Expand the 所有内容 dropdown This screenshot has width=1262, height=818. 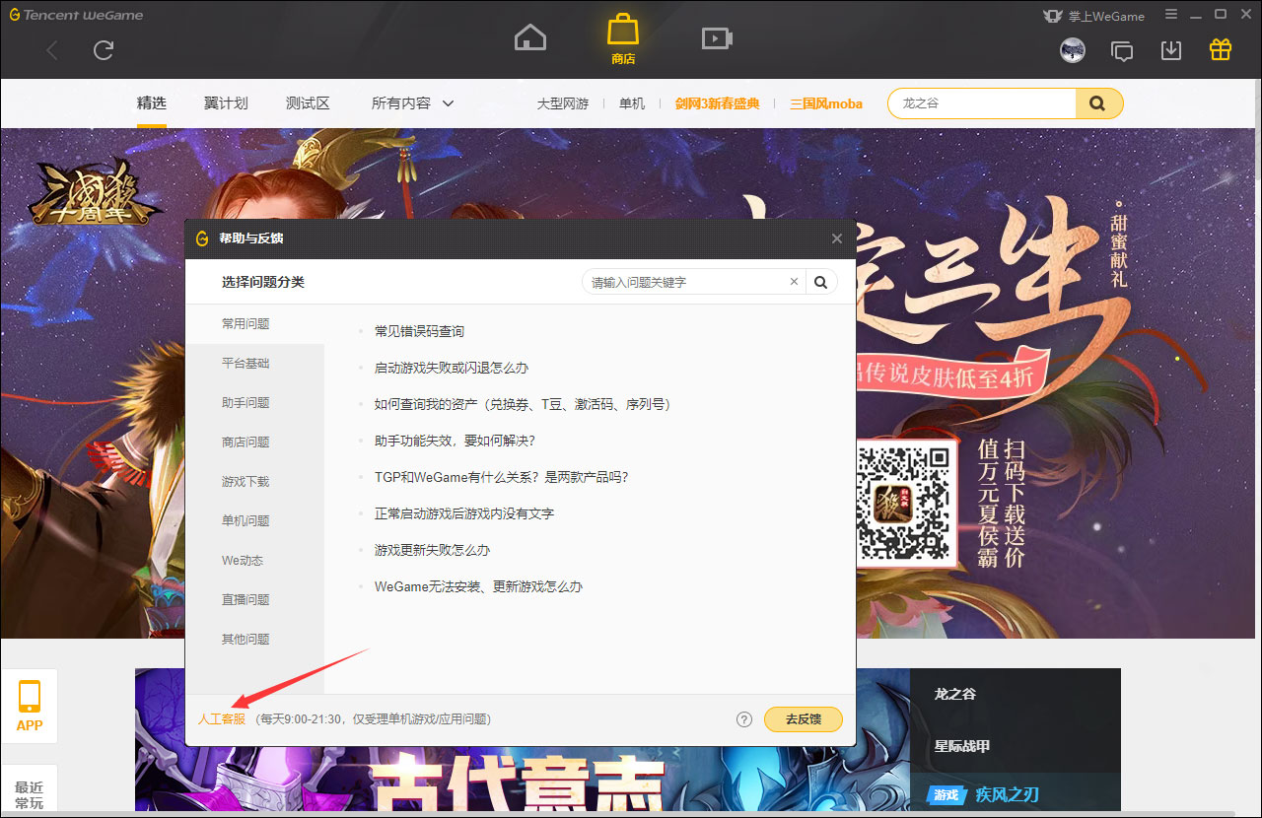coord(411,102)
